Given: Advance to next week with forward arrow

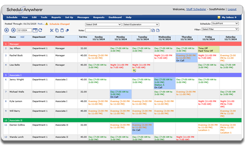Looking at the screenshot, I should coord(13,30).
